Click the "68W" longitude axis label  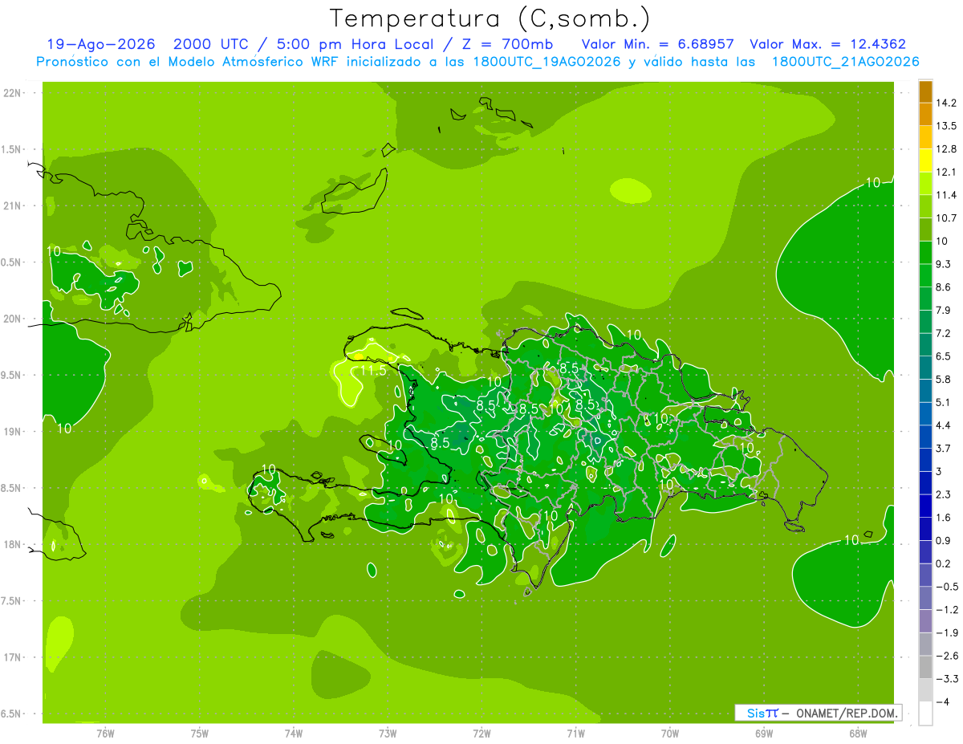(858, 733)
